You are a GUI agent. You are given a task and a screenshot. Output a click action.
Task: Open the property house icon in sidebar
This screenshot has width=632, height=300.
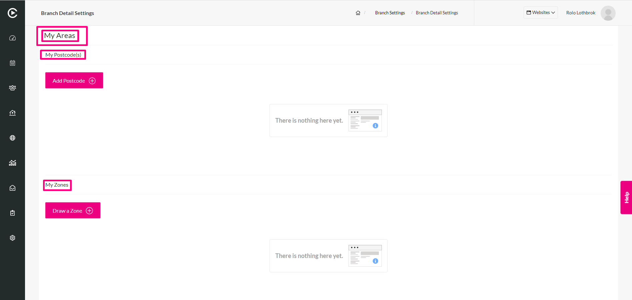tap(12, 113)
